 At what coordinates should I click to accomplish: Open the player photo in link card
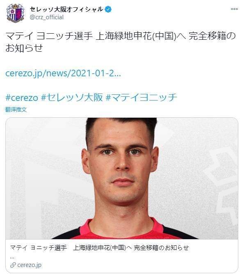[122, 178]
